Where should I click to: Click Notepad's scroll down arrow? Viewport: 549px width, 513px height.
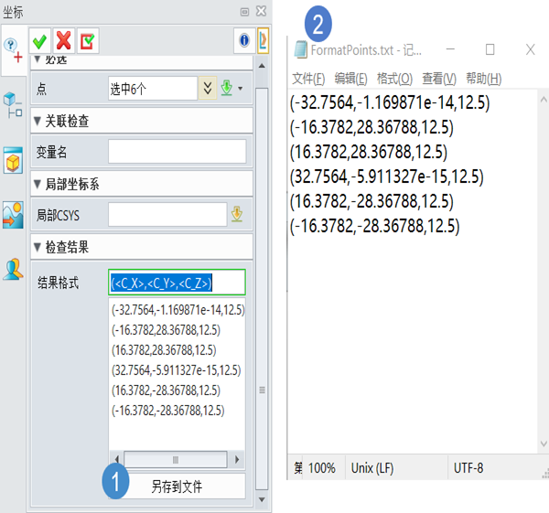pyautogui.click(x=544, y=444)
